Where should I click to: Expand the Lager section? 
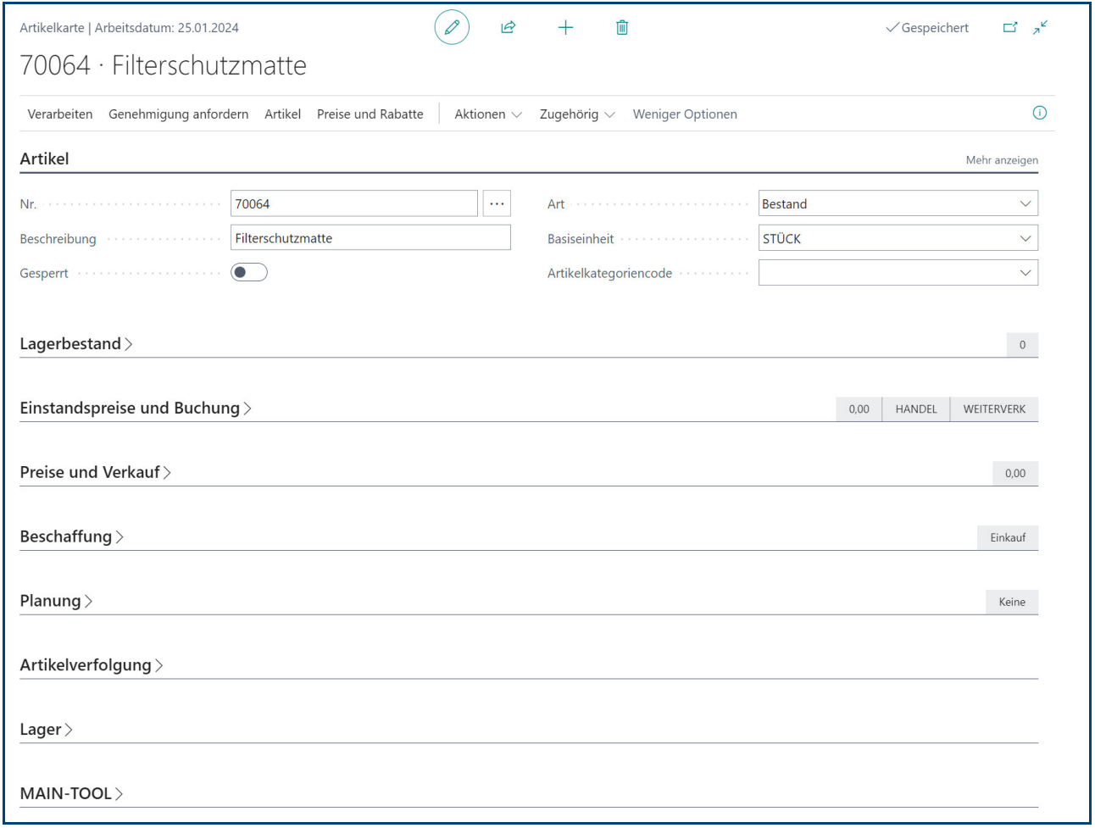pyautogui.click(x=46, y=730)
